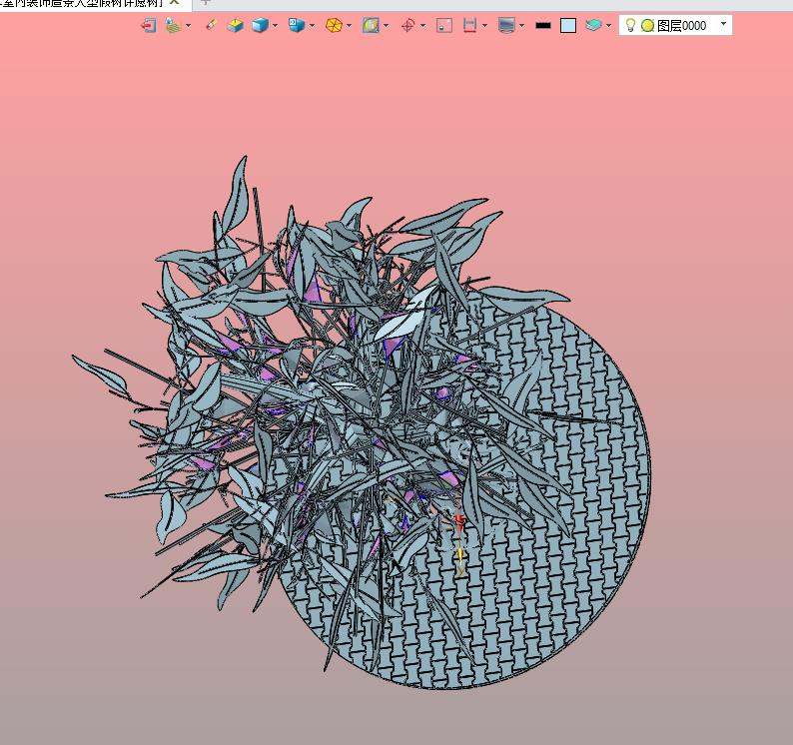The height and width of the screenshot is (745, 793).
Task: Click the light blue face color swatch
Action: tap(568, 25)
